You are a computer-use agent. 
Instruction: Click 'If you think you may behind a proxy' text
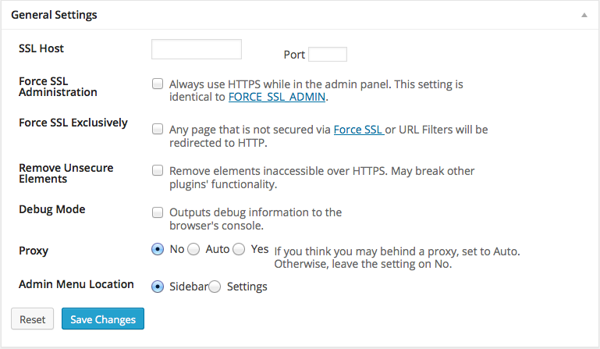coord(397,258)
